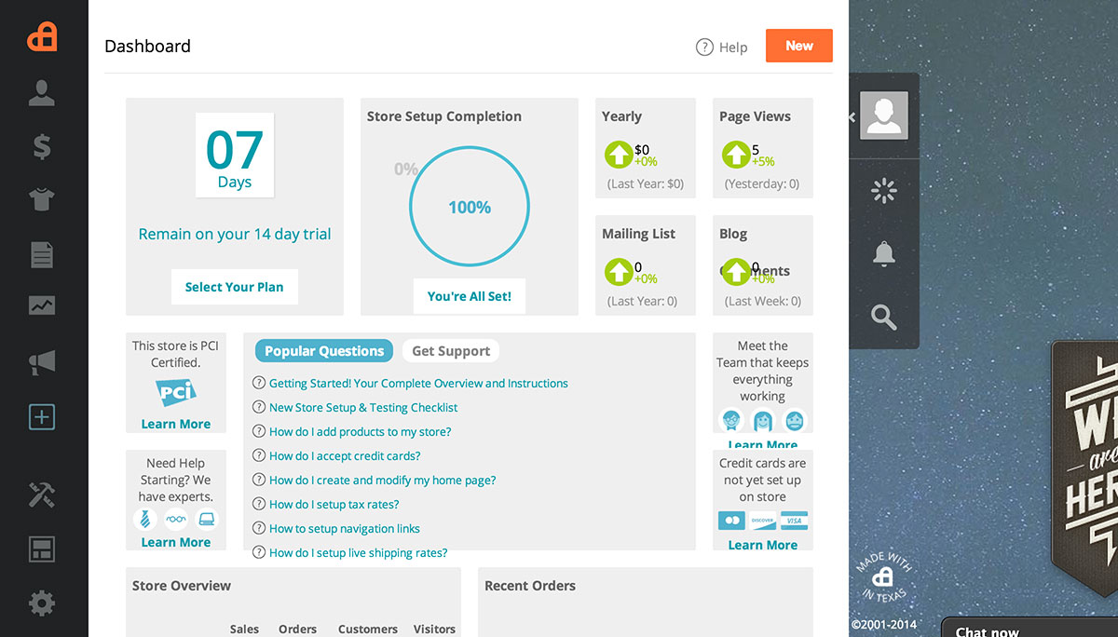This screenshot has width=1118, height=637.
Task: Click the Visitors column header
Action: coord(434,630)
